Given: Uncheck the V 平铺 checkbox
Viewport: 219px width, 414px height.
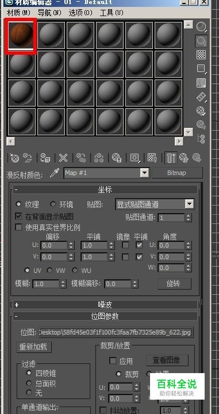Looking at the screenshot, I should [139, 257].
